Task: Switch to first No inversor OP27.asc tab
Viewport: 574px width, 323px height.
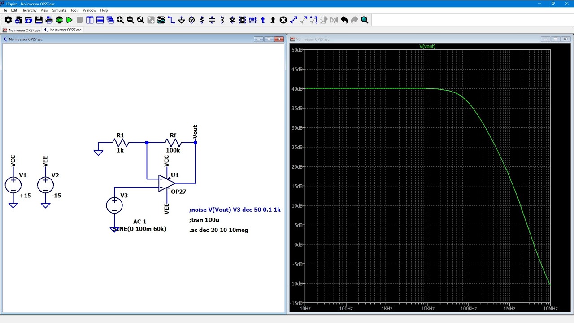Action: [x=21, y=30]
